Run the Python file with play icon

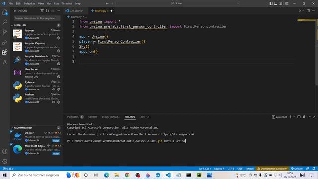pos(300,11)
